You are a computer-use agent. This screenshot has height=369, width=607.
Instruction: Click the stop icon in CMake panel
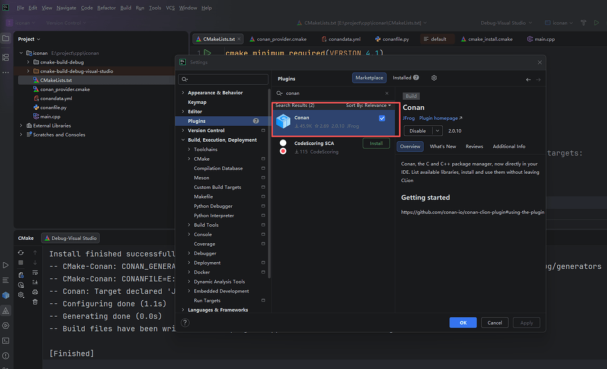click(21, 262)
